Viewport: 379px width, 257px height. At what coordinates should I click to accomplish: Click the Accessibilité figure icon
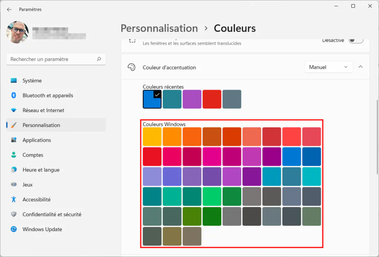coord(14,200)
